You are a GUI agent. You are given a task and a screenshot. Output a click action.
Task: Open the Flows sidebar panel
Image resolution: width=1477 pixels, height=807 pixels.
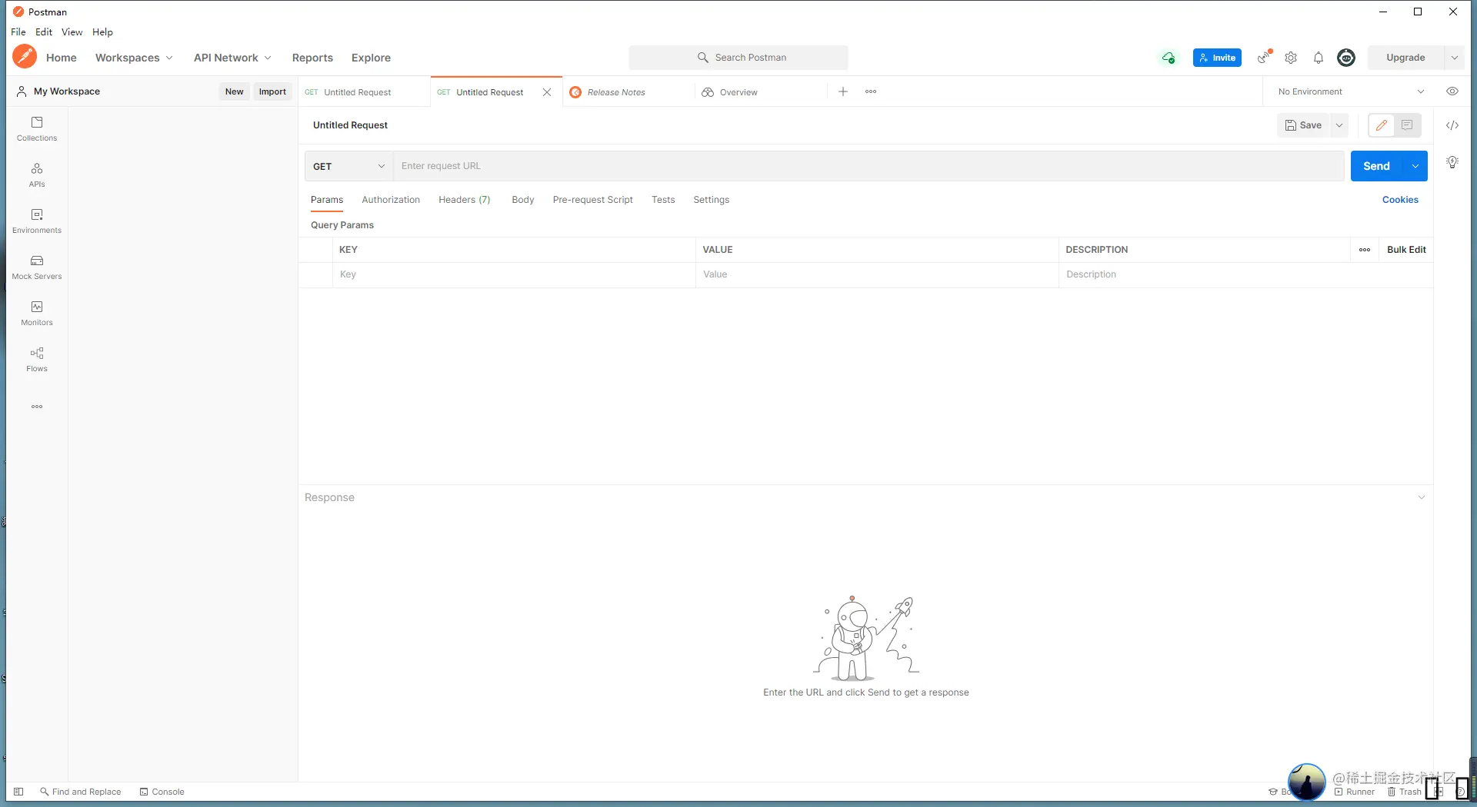click(37, 360)
